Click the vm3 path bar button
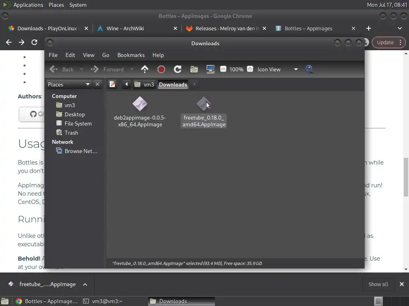The image size is (409, 306). pos(144,84)
